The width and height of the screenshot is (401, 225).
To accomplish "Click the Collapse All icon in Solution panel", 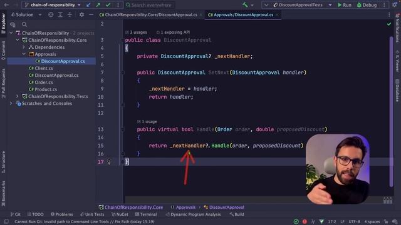I will pyautogui.click(x=70, y=15).
